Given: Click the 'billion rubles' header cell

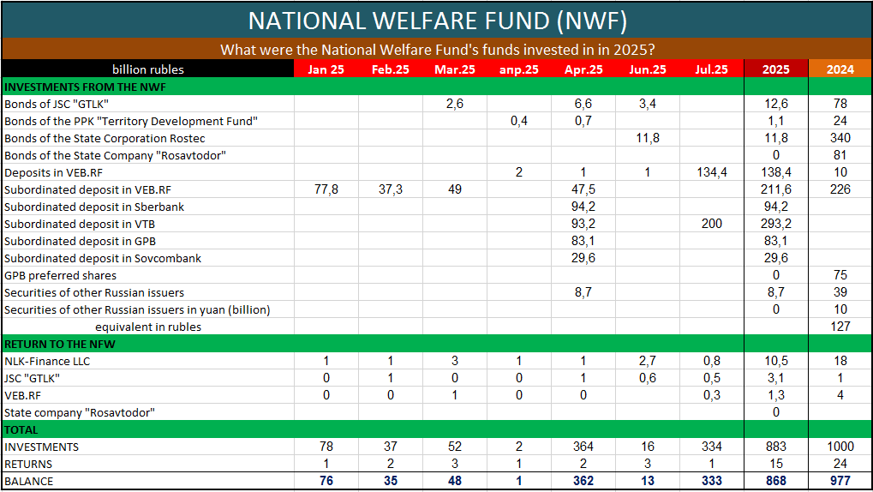Looking at the screenshot, I should pyautogui.click(x=148, y=69).
